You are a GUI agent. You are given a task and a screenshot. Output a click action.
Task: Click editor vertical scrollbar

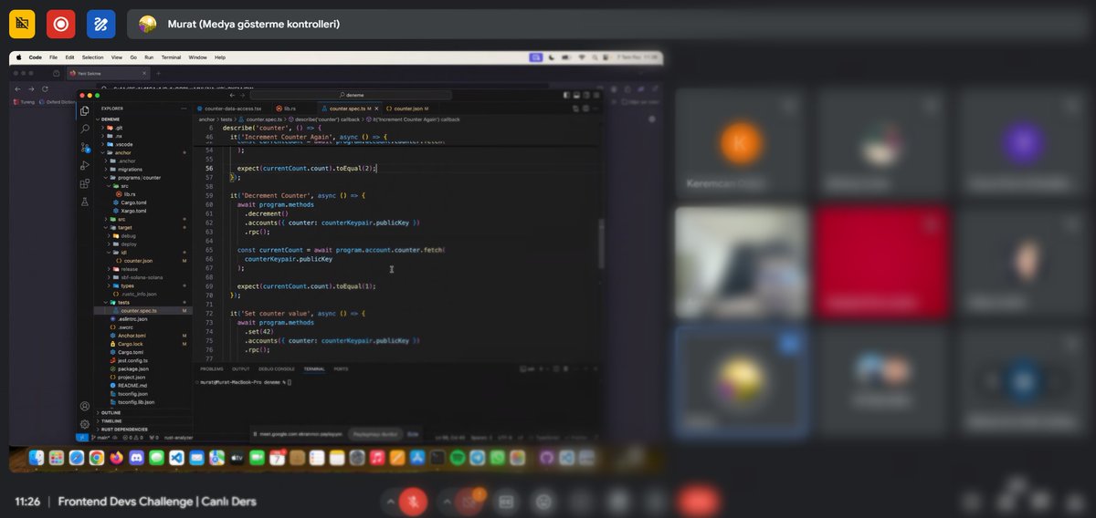[x=600, y=243]
